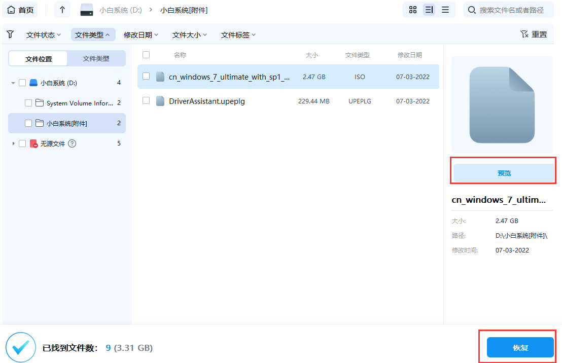The height and width of the screenshot is (363, 562).
Task: Switch to grid view layout
Action: [412, 10]
